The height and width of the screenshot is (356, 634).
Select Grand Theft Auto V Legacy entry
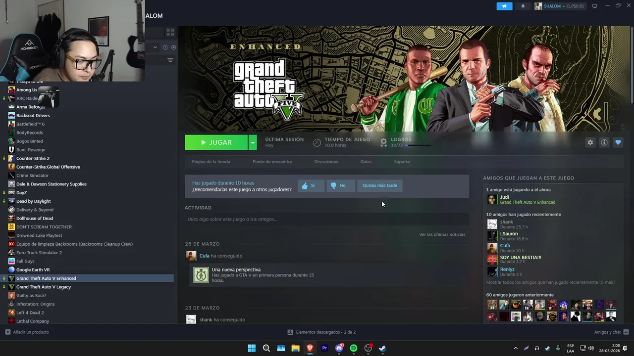44,287
